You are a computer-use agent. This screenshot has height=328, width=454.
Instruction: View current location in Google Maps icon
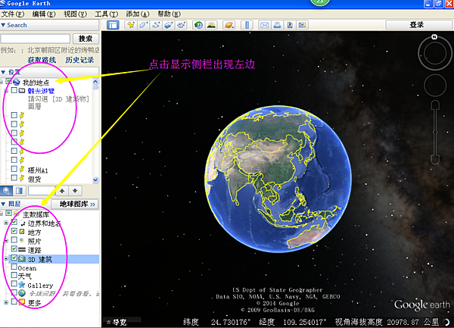[302, 25]
